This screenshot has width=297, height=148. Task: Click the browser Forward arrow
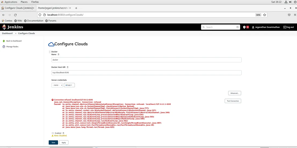9,15
